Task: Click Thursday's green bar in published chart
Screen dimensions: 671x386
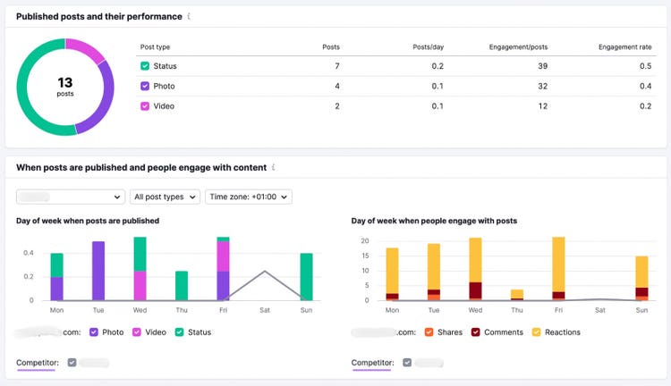Action: point(182,286)
